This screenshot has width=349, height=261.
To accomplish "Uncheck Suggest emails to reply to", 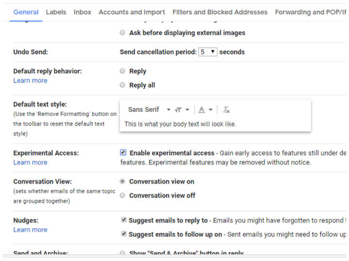I will (x=124, y=220).
